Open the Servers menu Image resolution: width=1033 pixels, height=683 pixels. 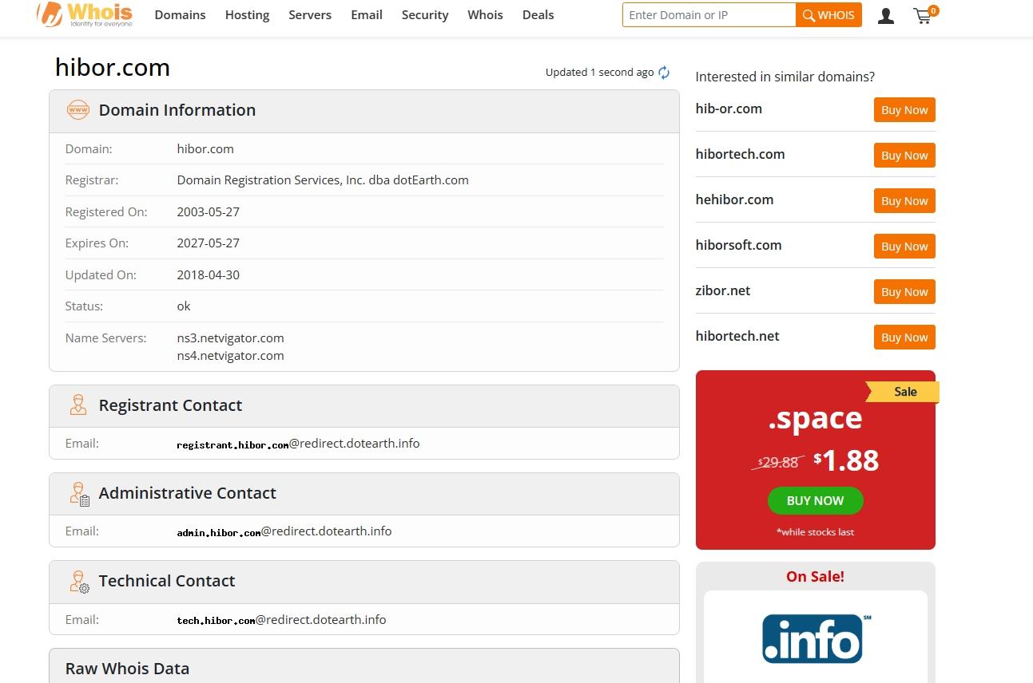(310, 15)
